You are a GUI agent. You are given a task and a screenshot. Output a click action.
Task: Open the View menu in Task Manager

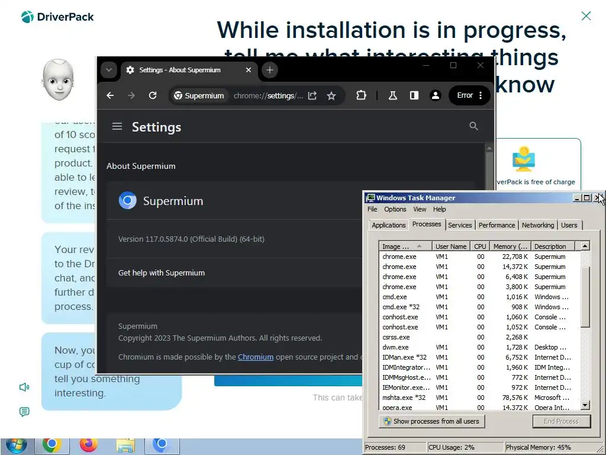click(420, 209)
